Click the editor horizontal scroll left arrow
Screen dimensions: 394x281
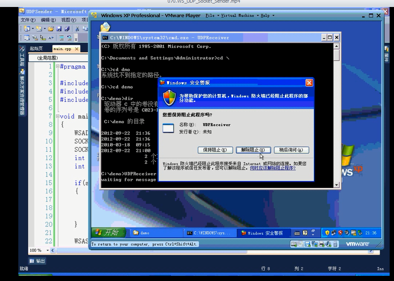pyautogui.click(x=52, y=250)
